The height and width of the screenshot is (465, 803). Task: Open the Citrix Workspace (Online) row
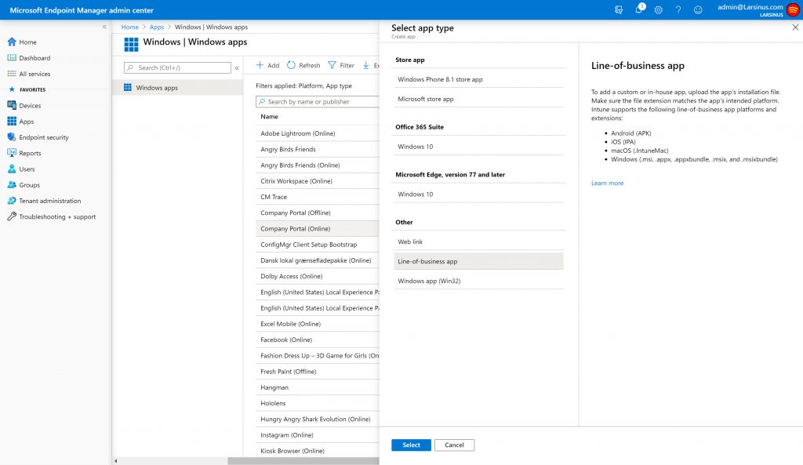(x=318, y=181)
